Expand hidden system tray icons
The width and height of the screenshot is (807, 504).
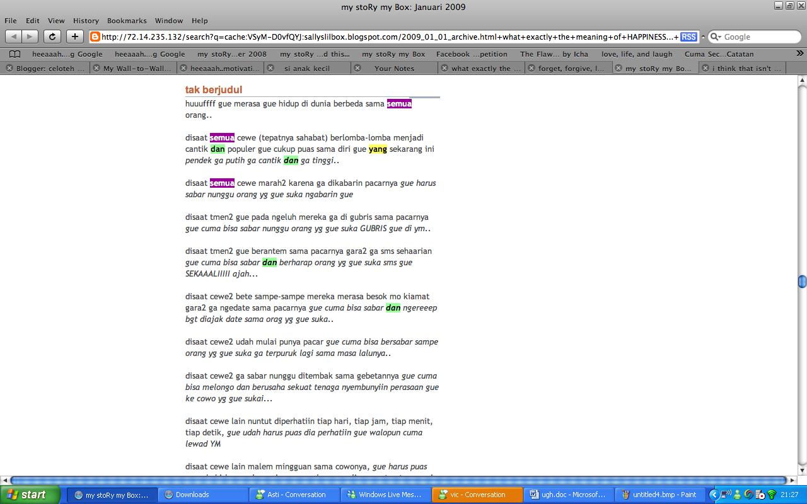point(714,495)
